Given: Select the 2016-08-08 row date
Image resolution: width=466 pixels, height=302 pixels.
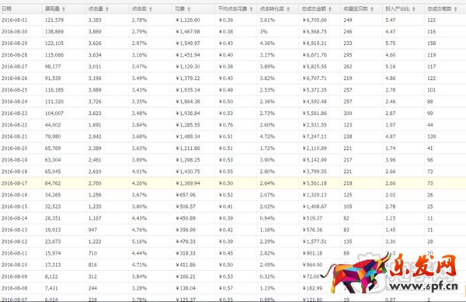Looking at the screenshot, I should [x=14, y=288].
